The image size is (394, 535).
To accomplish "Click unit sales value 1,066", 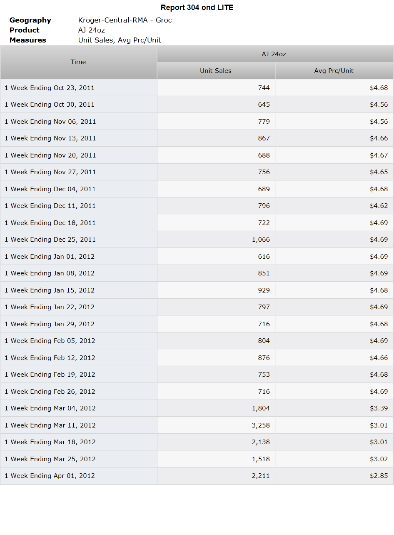I will click(261, 240).
